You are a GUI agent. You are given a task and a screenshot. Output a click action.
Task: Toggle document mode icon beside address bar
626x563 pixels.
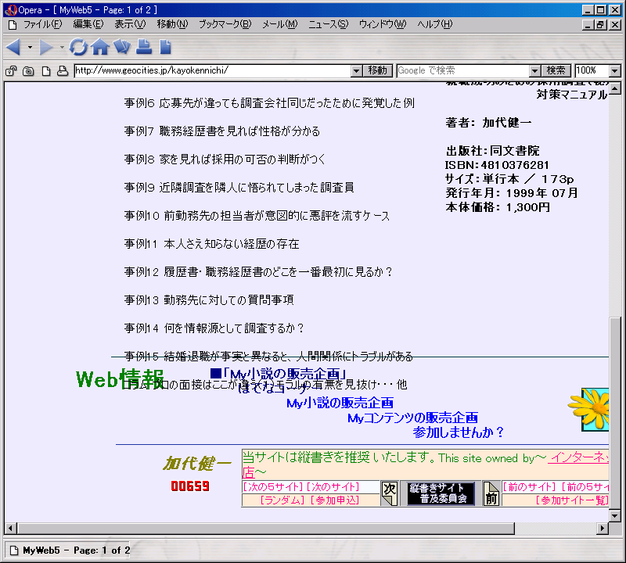[x=46, y=71]
